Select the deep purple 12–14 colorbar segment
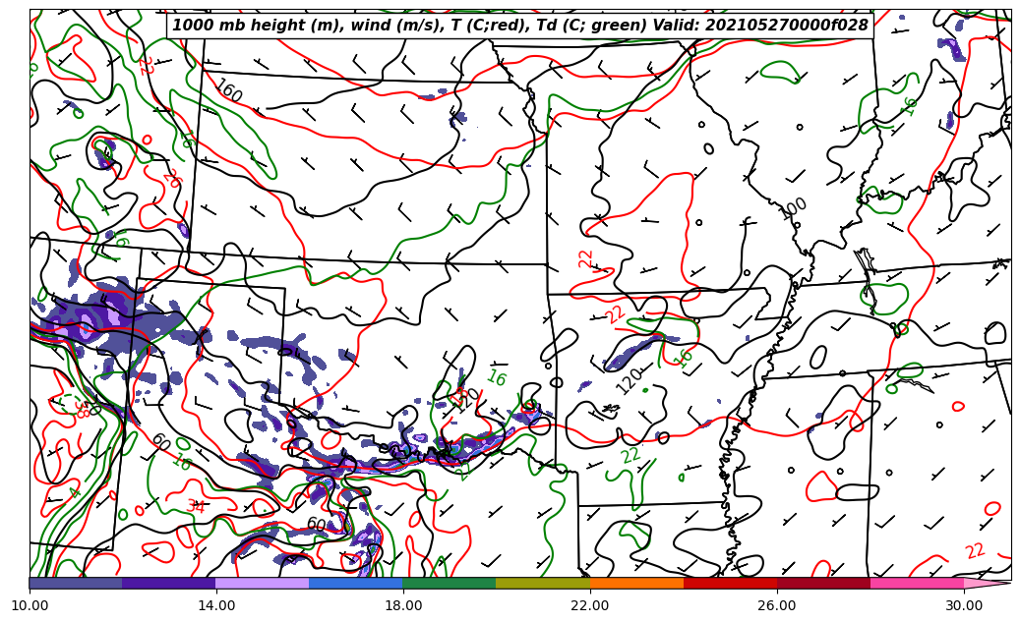This screenshot has width=1020, height=622. tap(168, 583)
